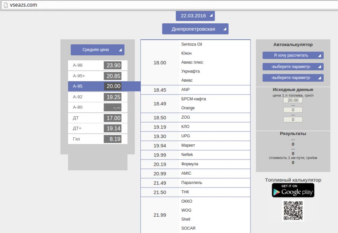338x233 pixels.
Task: Click Orange in the station list
Action: click(x=188, y=108)
